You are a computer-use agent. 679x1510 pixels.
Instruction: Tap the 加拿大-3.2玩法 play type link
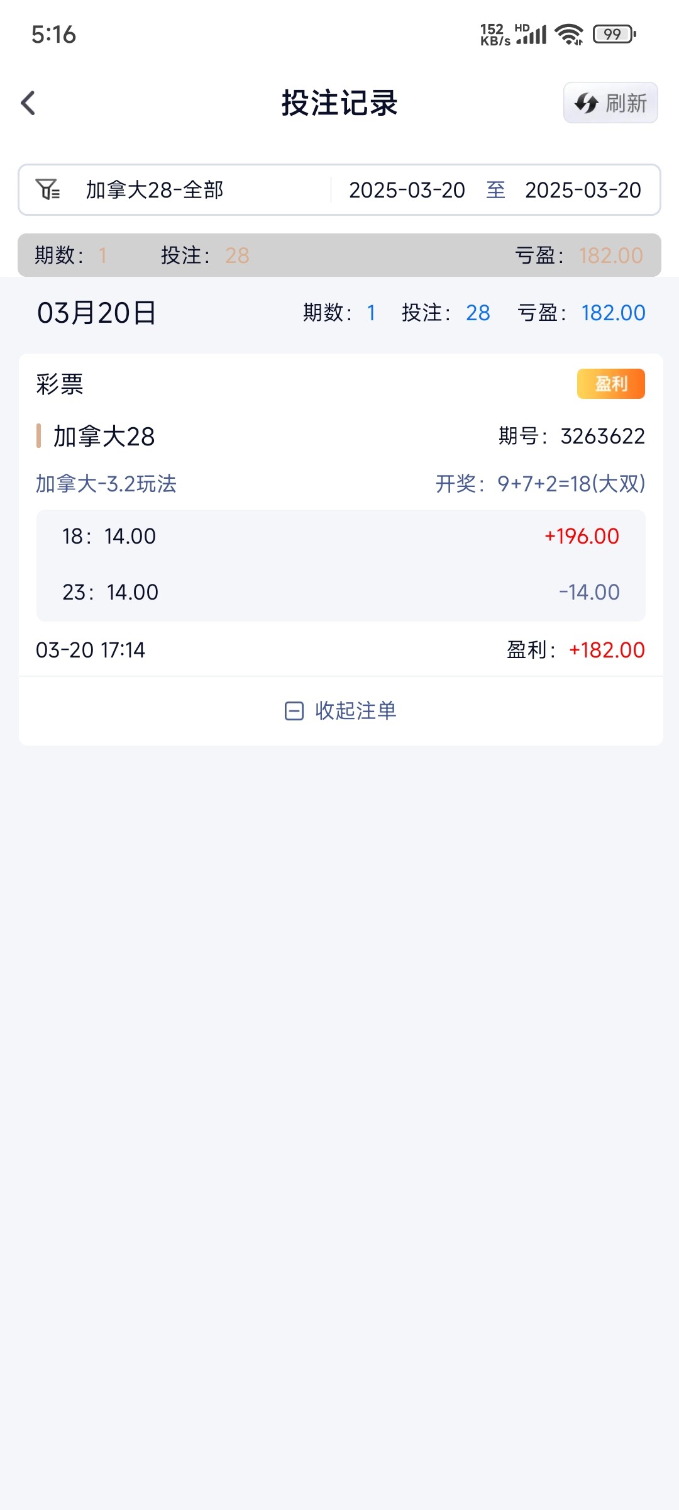point(106,484)
